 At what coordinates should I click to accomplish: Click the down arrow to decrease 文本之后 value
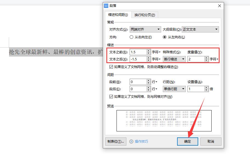pyautogui.click(x=149, y=60)
